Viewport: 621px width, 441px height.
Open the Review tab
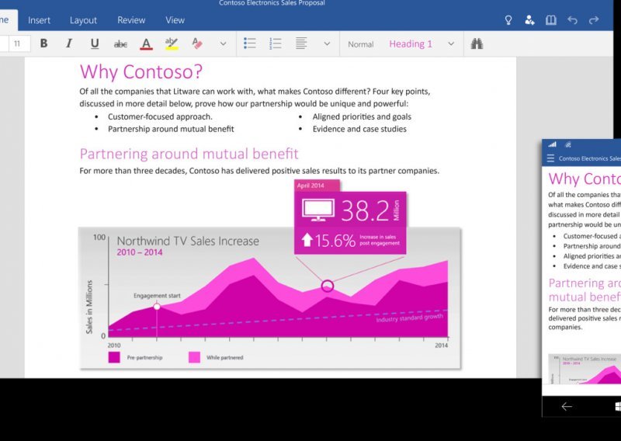[131, 20]
